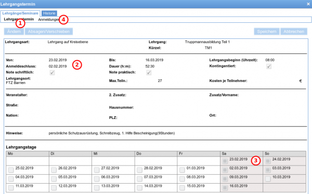Toggle checkbox for Sunday 24.02.2019

point(268,161)
